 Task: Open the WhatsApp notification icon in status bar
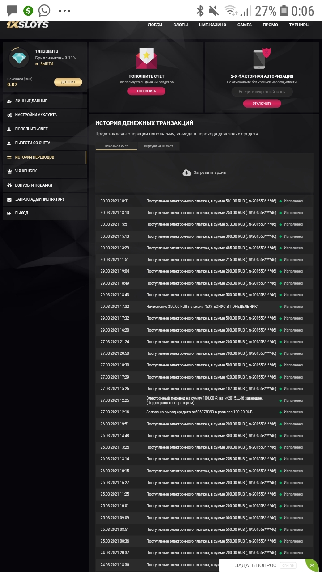click(44, 10)
